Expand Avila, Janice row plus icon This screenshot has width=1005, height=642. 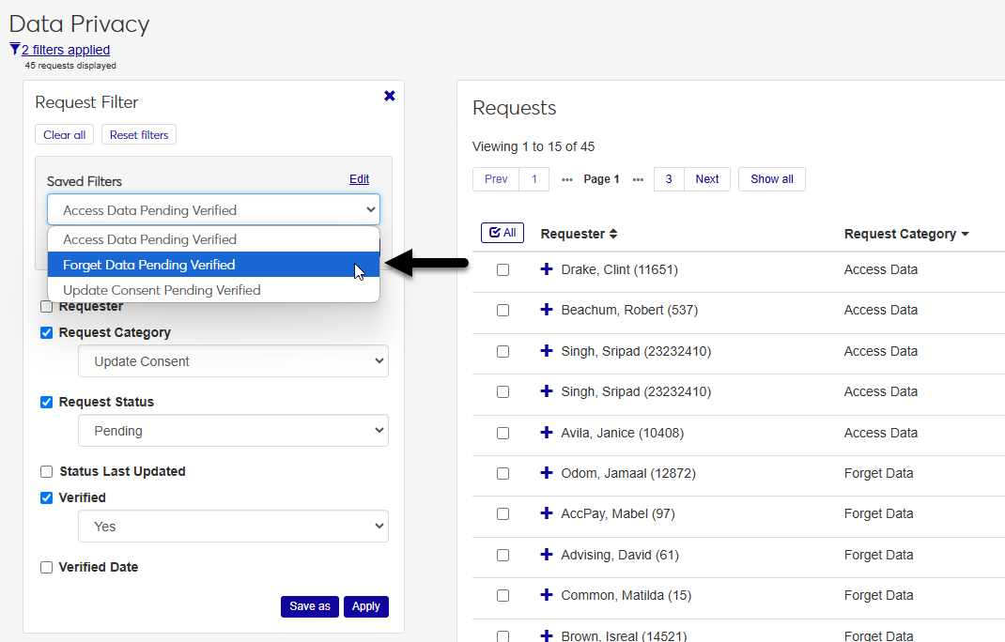547,433
